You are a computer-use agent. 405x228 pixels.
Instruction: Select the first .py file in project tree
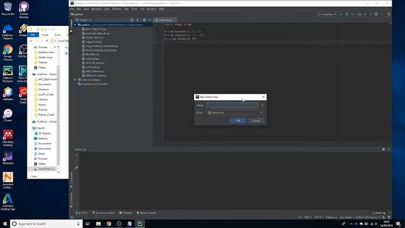[x=94, y=29]
